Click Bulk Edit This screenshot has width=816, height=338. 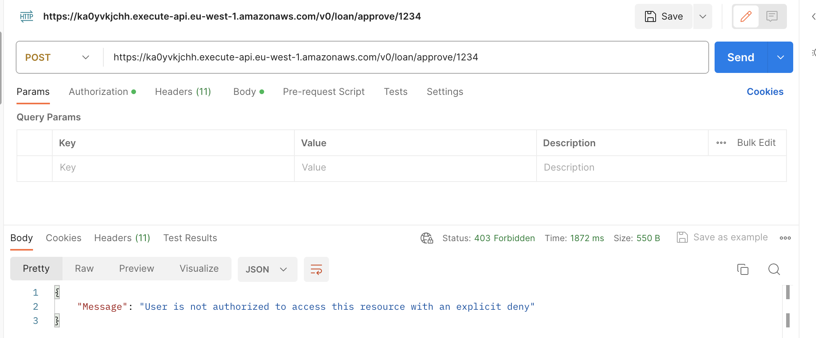point(756,143)
